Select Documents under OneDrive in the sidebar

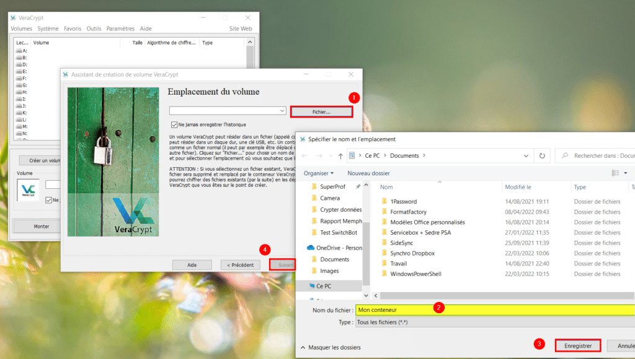pyautogui.click(x=334, y=259)
